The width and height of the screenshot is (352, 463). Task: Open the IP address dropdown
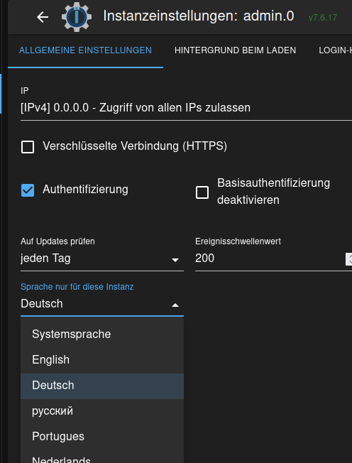[x=186, y=108]
